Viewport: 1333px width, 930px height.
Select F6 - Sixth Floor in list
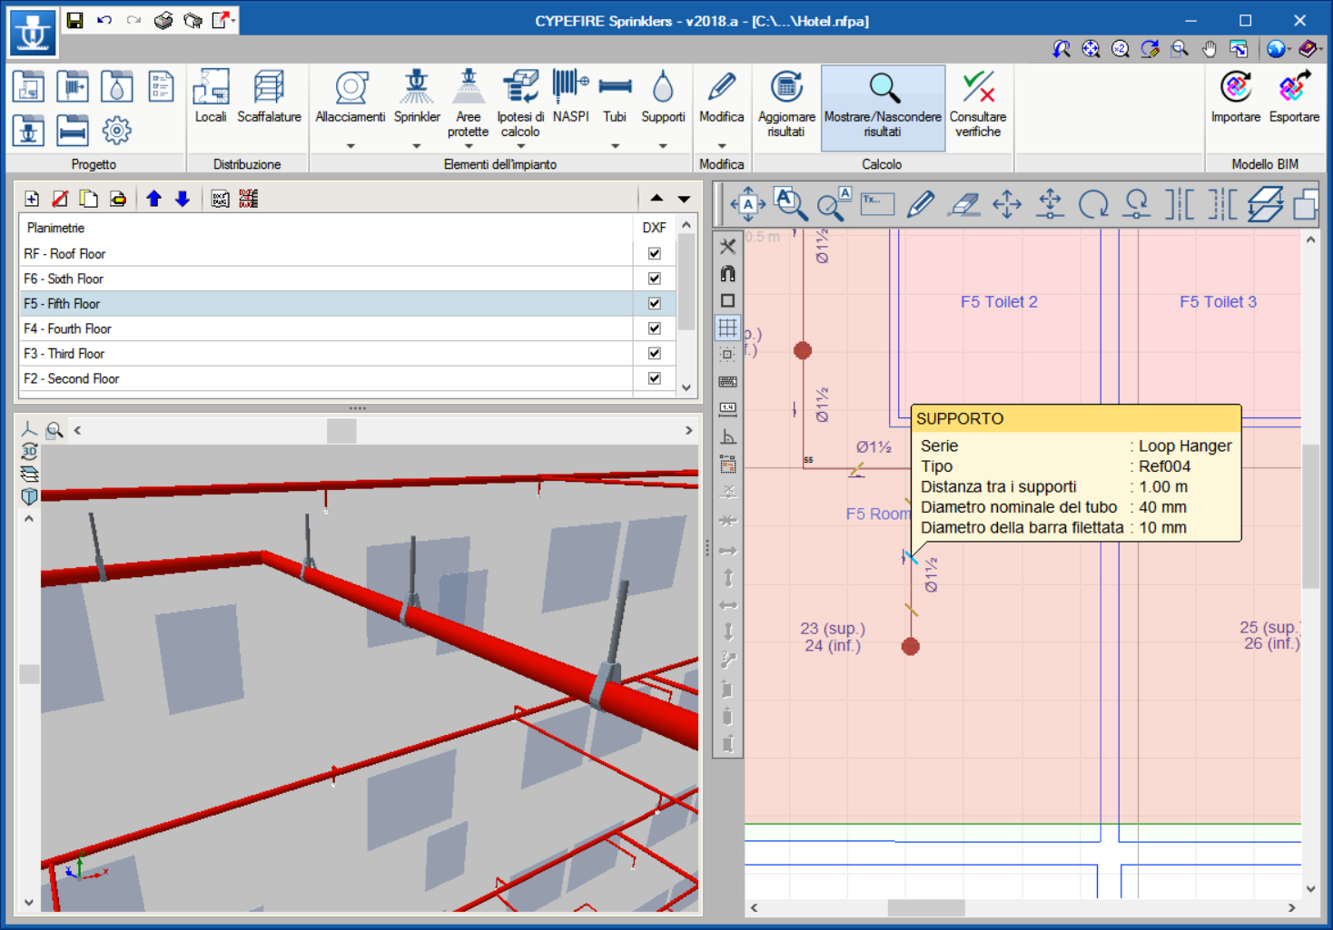pos(326,279)
